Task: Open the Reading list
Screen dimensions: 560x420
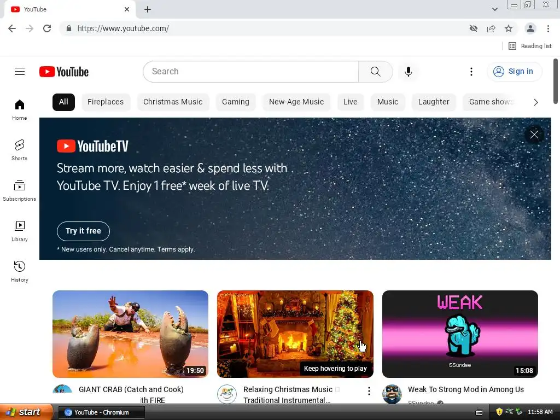Action: [x=530, y=46]
